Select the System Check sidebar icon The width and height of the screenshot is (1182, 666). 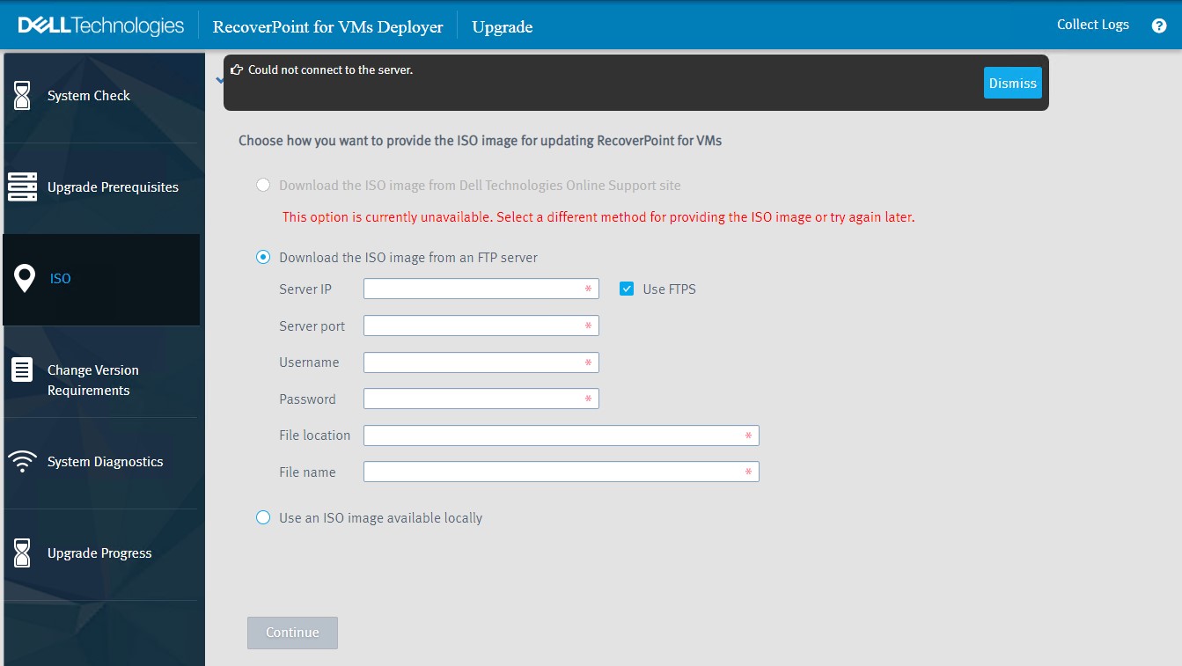23,95
